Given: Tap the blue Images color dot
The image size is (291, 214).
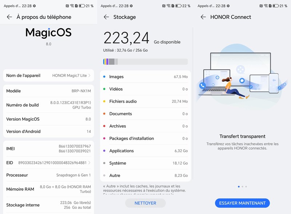Looking at the screenshot, I should (x=104, y=77).
